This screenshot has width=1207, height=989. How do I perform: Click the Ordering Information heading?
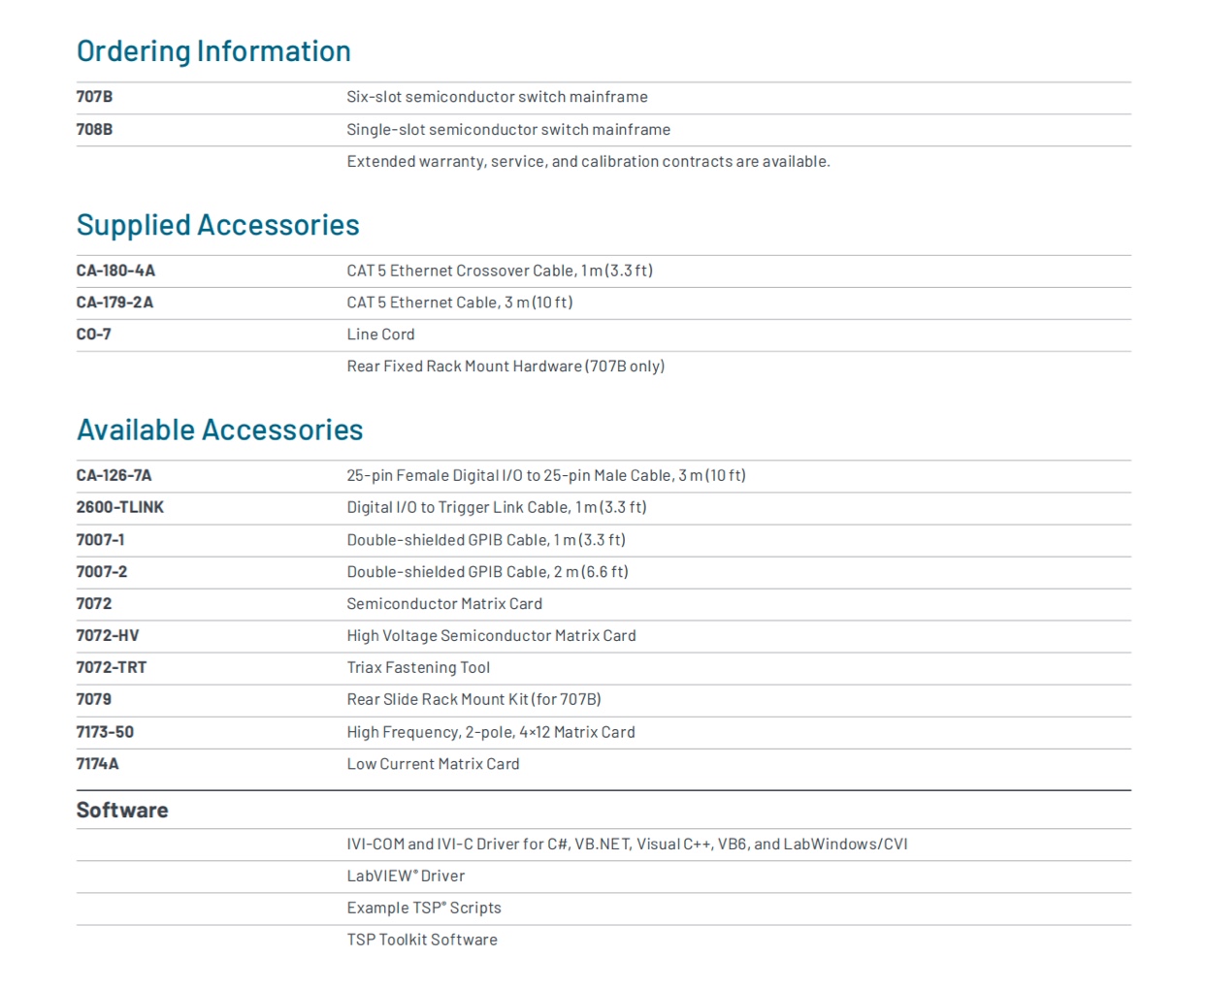213,51
